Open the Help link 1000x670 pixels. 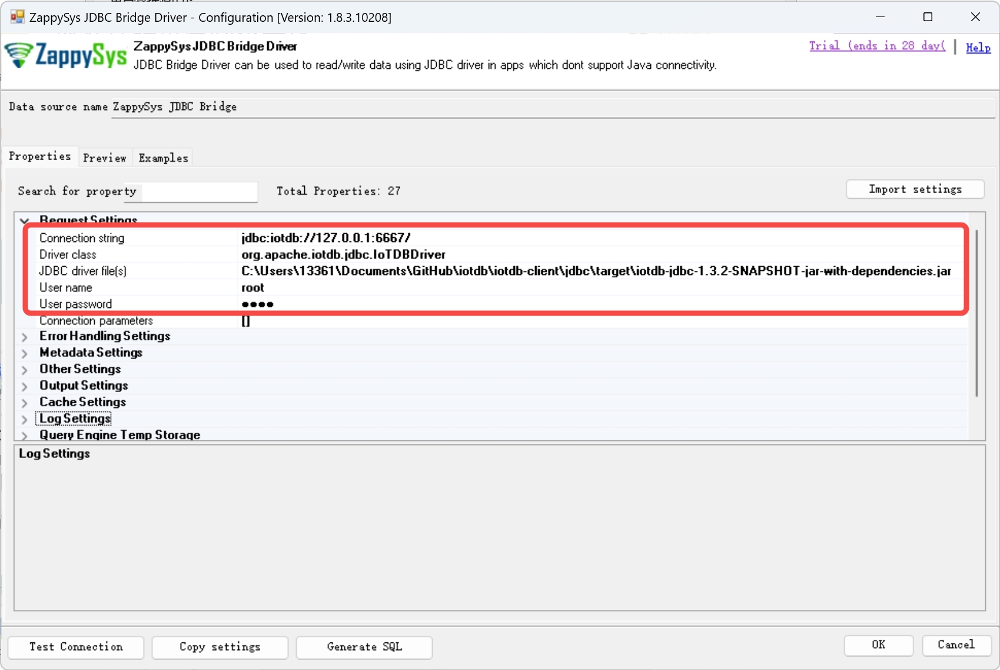pyautogui.click(x=978, y=48)
